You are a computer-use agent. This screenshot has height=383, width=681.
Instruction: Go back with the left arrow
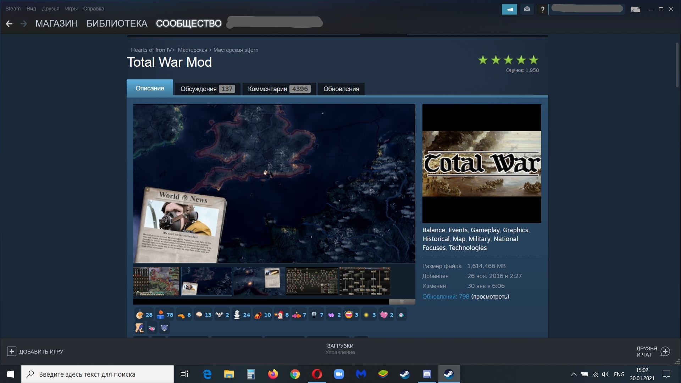[9, 24]
